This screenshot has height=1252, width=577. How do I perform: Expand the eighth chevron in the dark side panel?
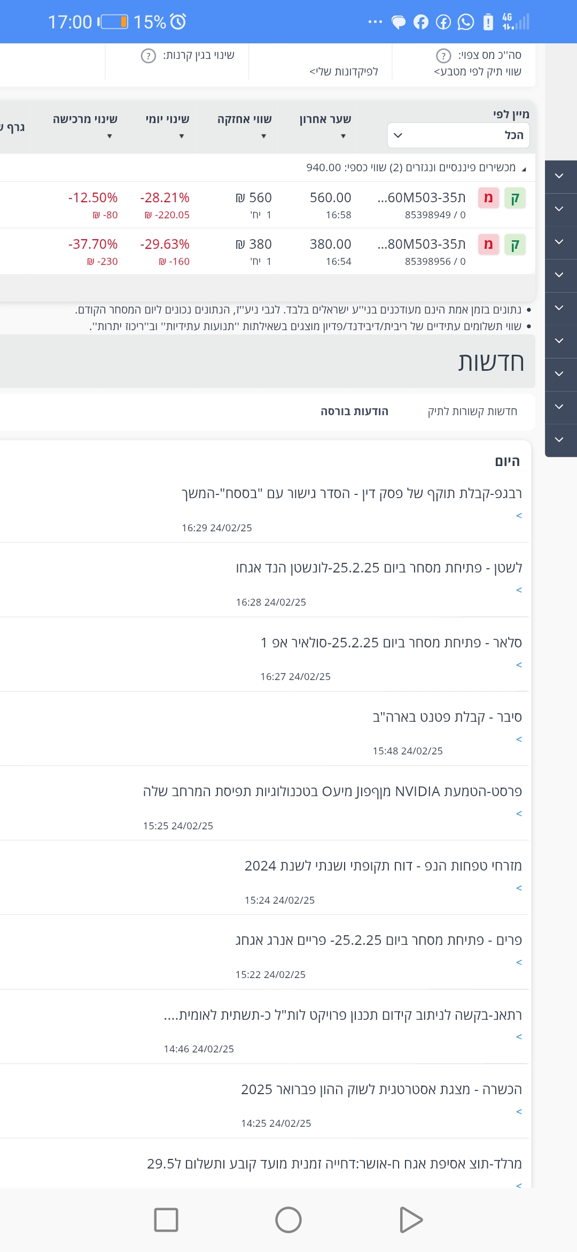pyautogui.click(x=559, y=407)
